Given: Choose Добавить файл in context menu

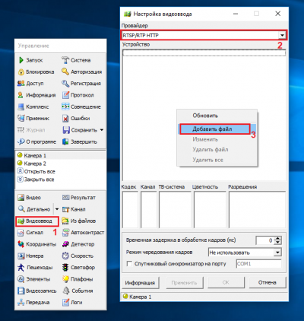Looking at the screenshot, I should (x=215, y=129).
